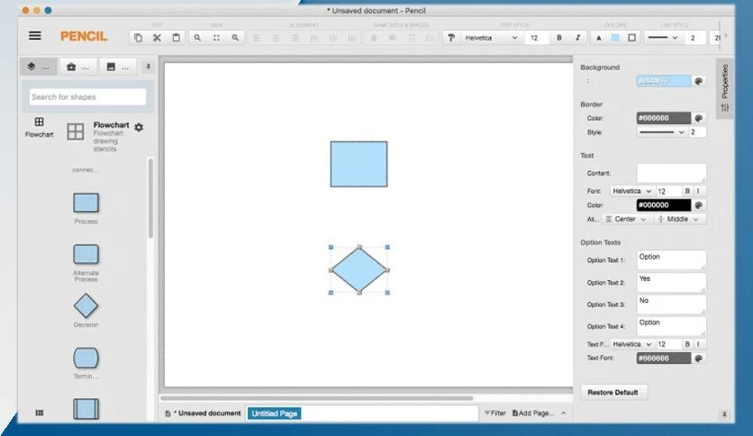Expand the page list chevron

(563, 413)
